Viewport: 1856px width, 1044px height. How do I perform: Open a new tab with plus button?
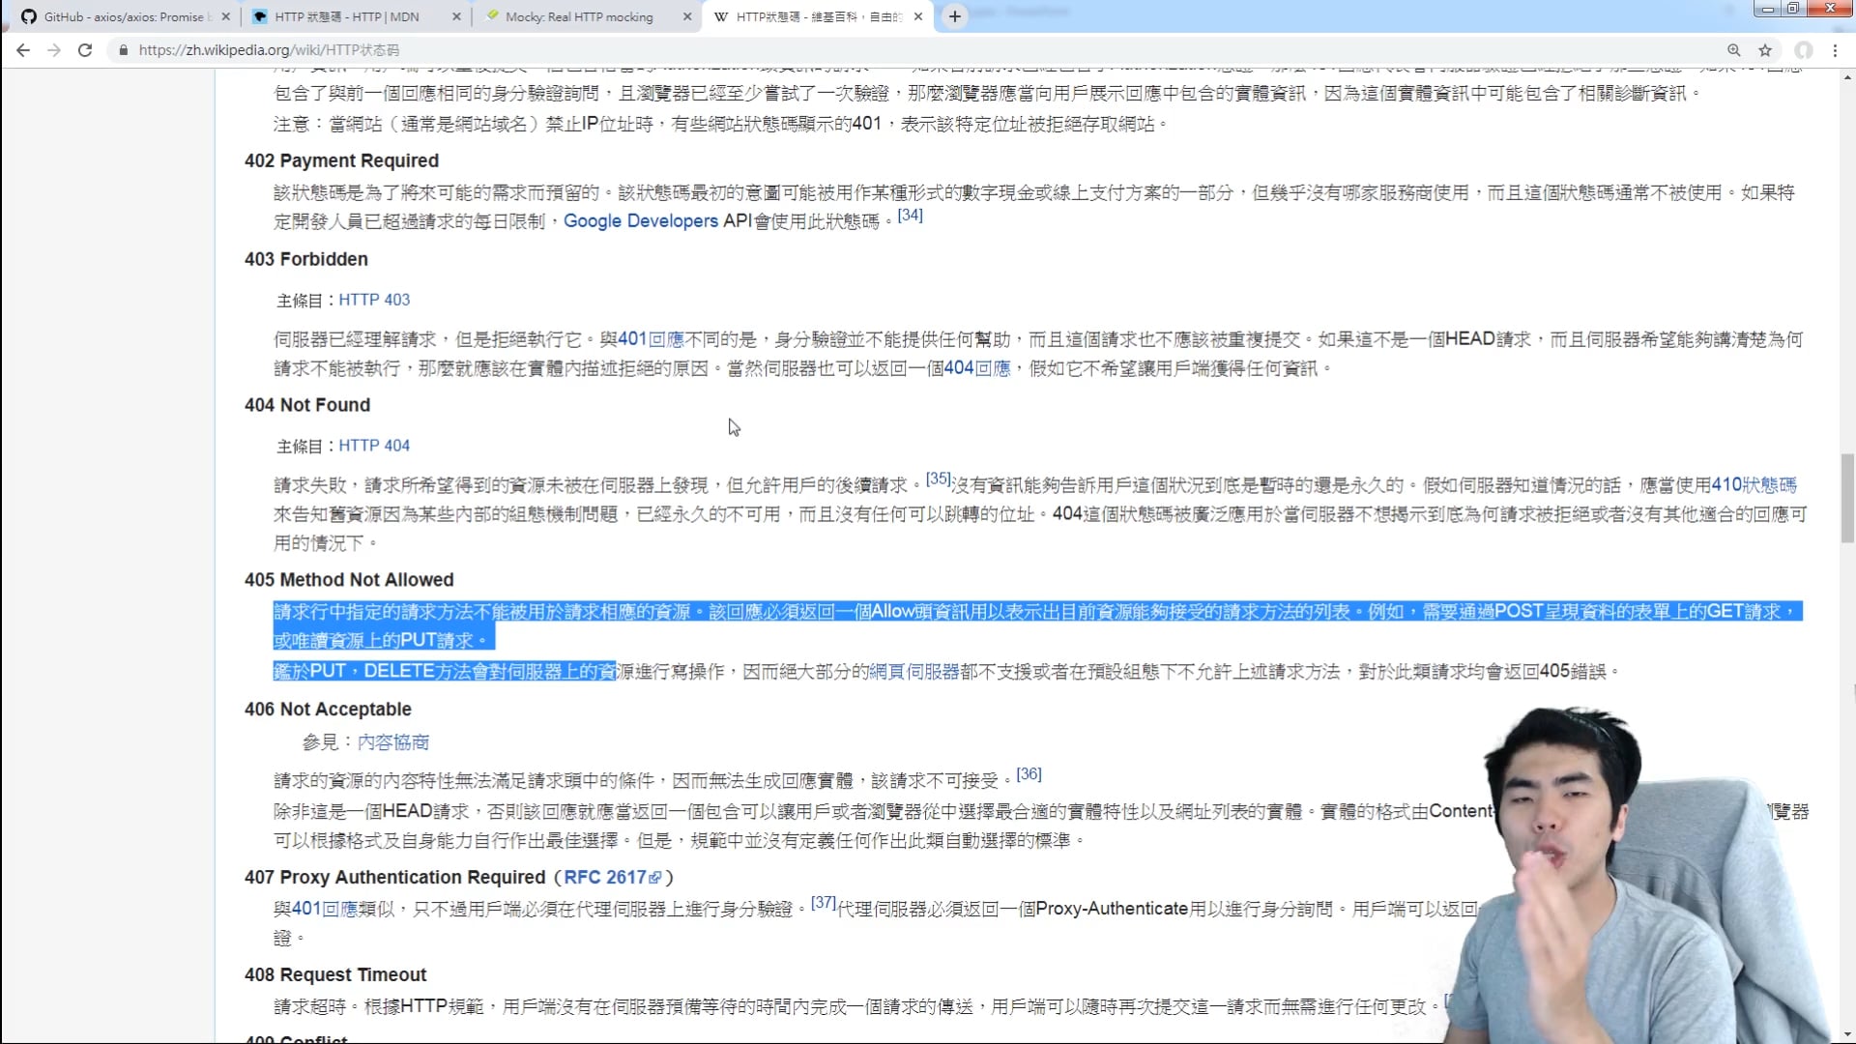coord(954,16)
